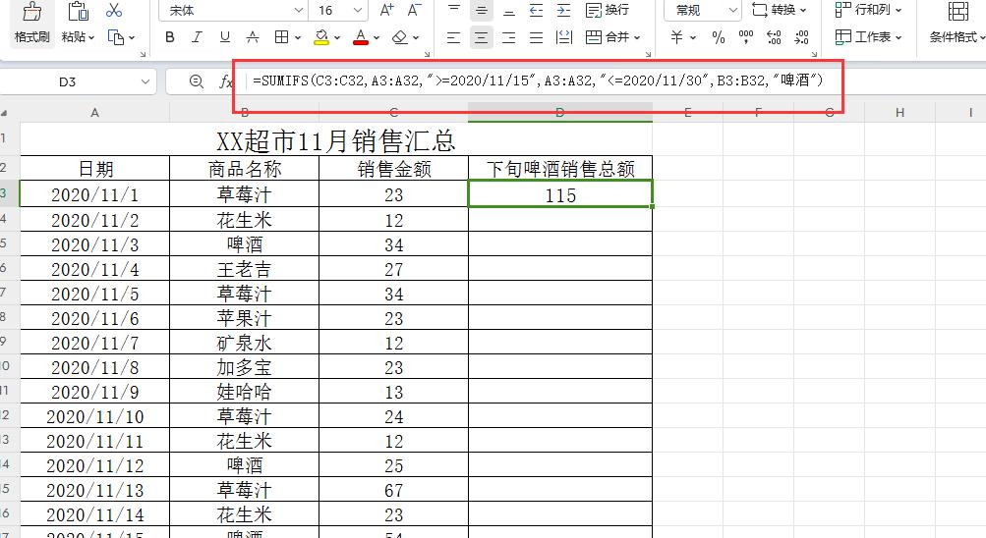The height and width of the screenshot is (538, 986).
Task: Apply cell borders with the border icon
Action: click(x=282, y=37)
